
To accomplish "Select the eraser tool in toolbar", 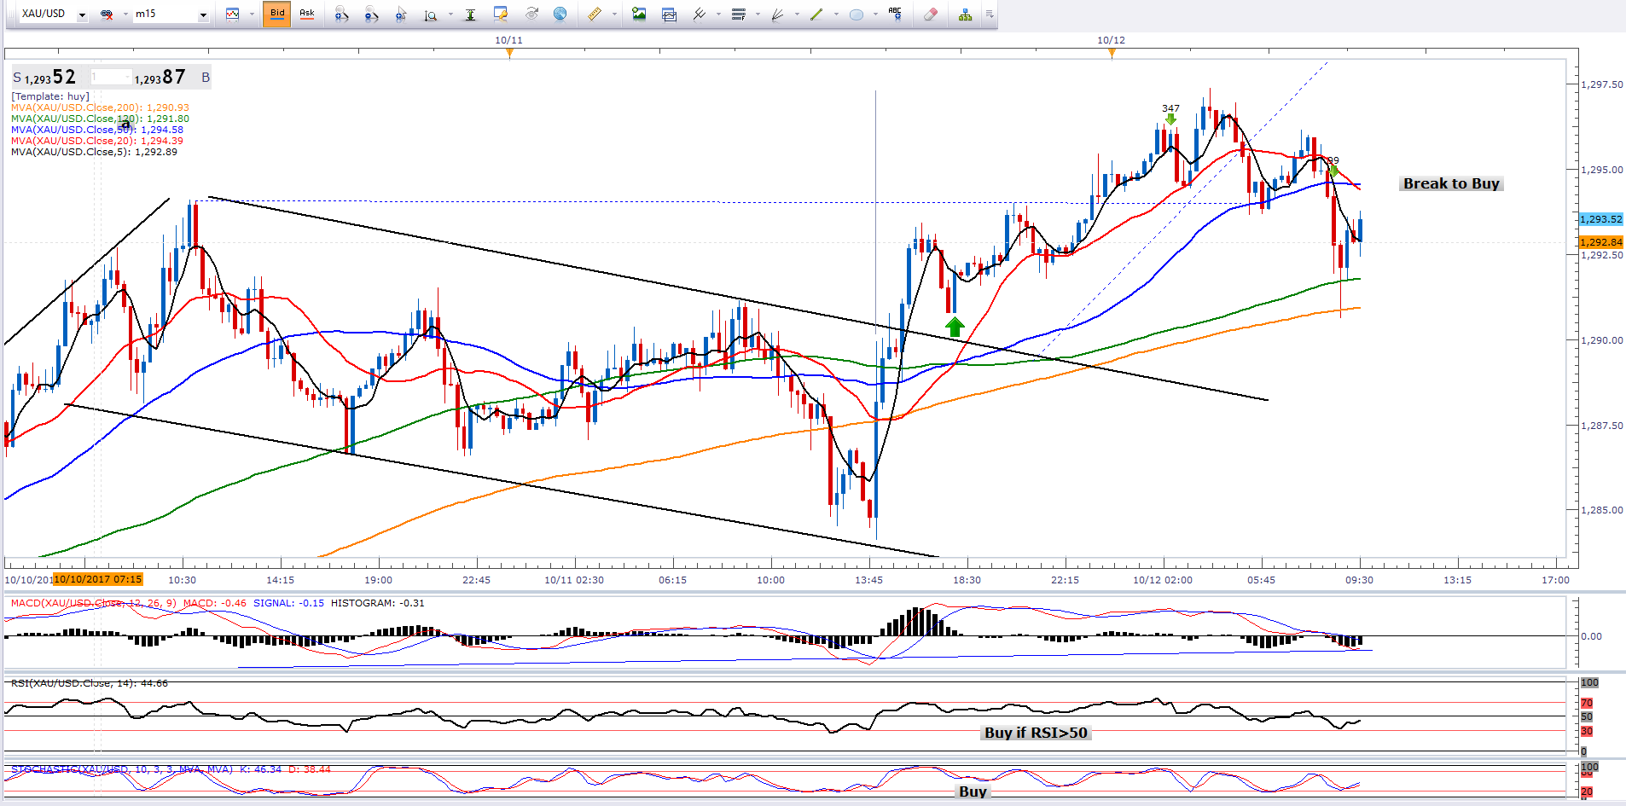I will pos(930,14).
